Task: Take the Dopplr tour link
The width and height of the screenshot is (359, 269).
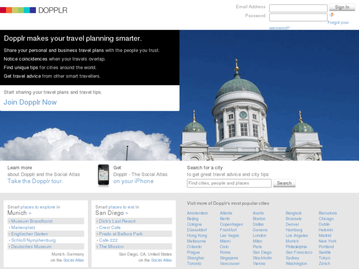Action: [35, 181]
